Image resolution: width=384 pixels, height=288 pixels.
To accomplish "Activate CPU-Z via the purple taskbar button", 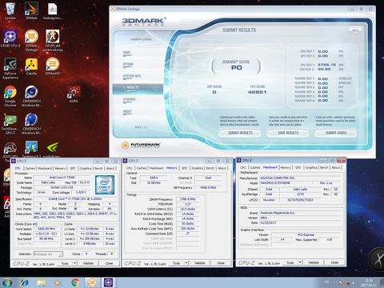I will pyautogui.click(x=108, y=282).
